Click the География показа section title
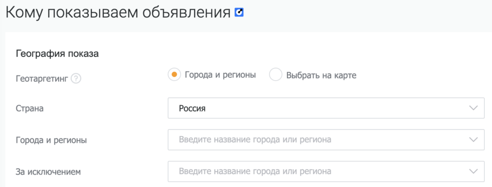The height and width of the screenshot is (187, 492). point(57,54)
